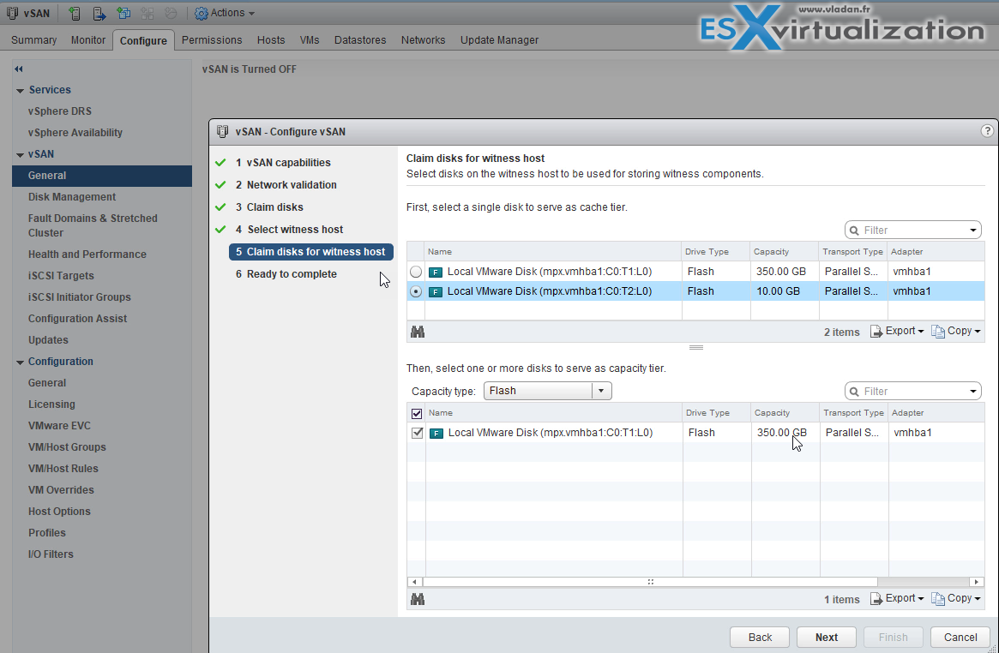Click the splitter handle between the two tables
Screen dimensions: 999x653
click(x=695, y=348)
